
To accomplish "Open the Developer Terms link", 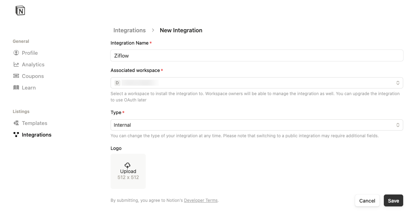I will (201, 200).
